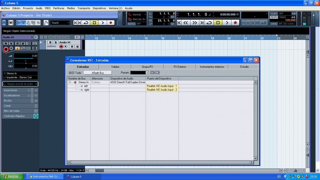Click the ASIO DirectX Full Duplex Driver cell
The height and width of the screenshot is (180, 320).
tap(127, 82)
